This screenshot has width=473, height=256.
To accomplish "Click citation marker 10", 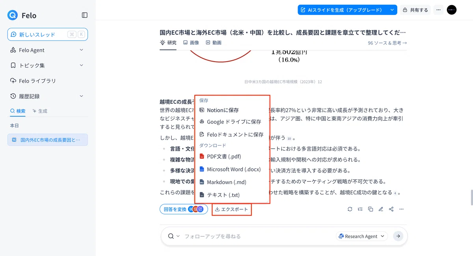I will (289, 138).
